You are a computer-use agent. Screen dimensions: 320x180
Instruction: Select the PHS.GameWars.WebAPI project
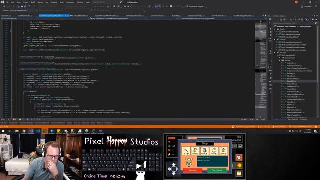click(x=291, y=37)
